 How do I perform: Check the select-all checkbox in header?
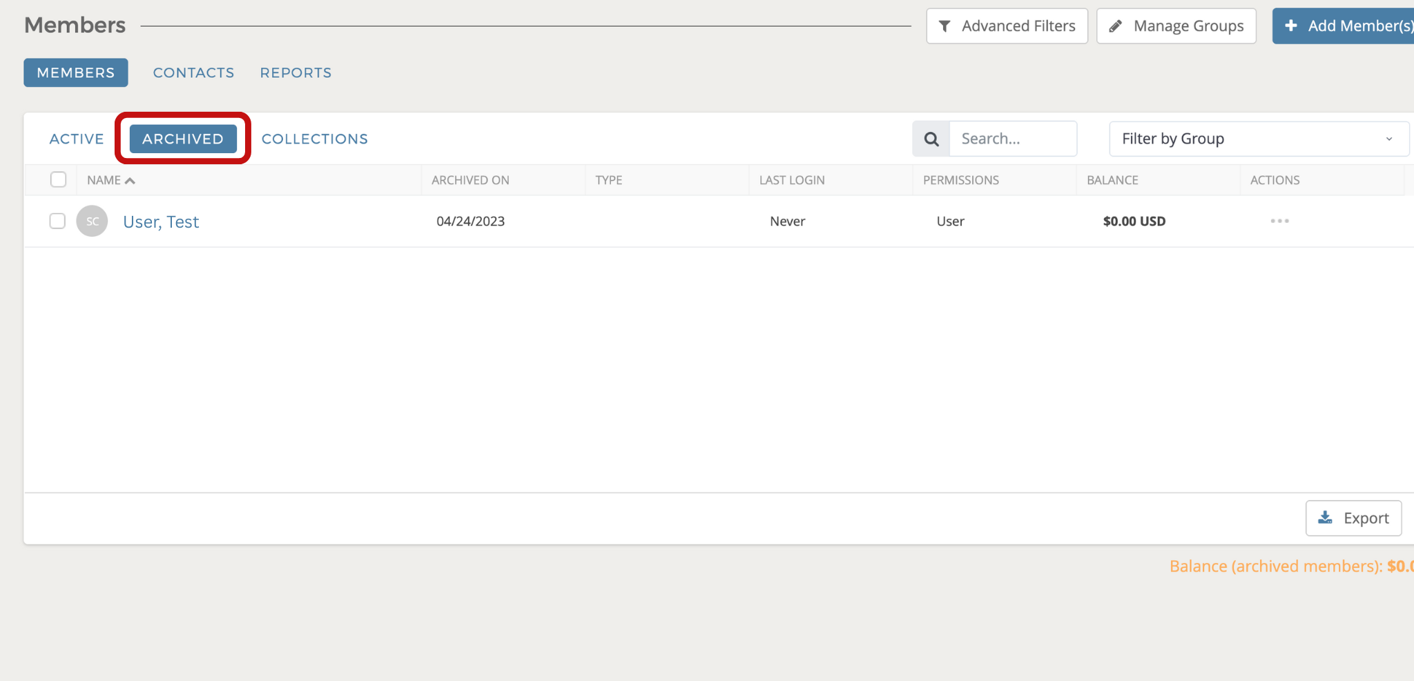58,179
